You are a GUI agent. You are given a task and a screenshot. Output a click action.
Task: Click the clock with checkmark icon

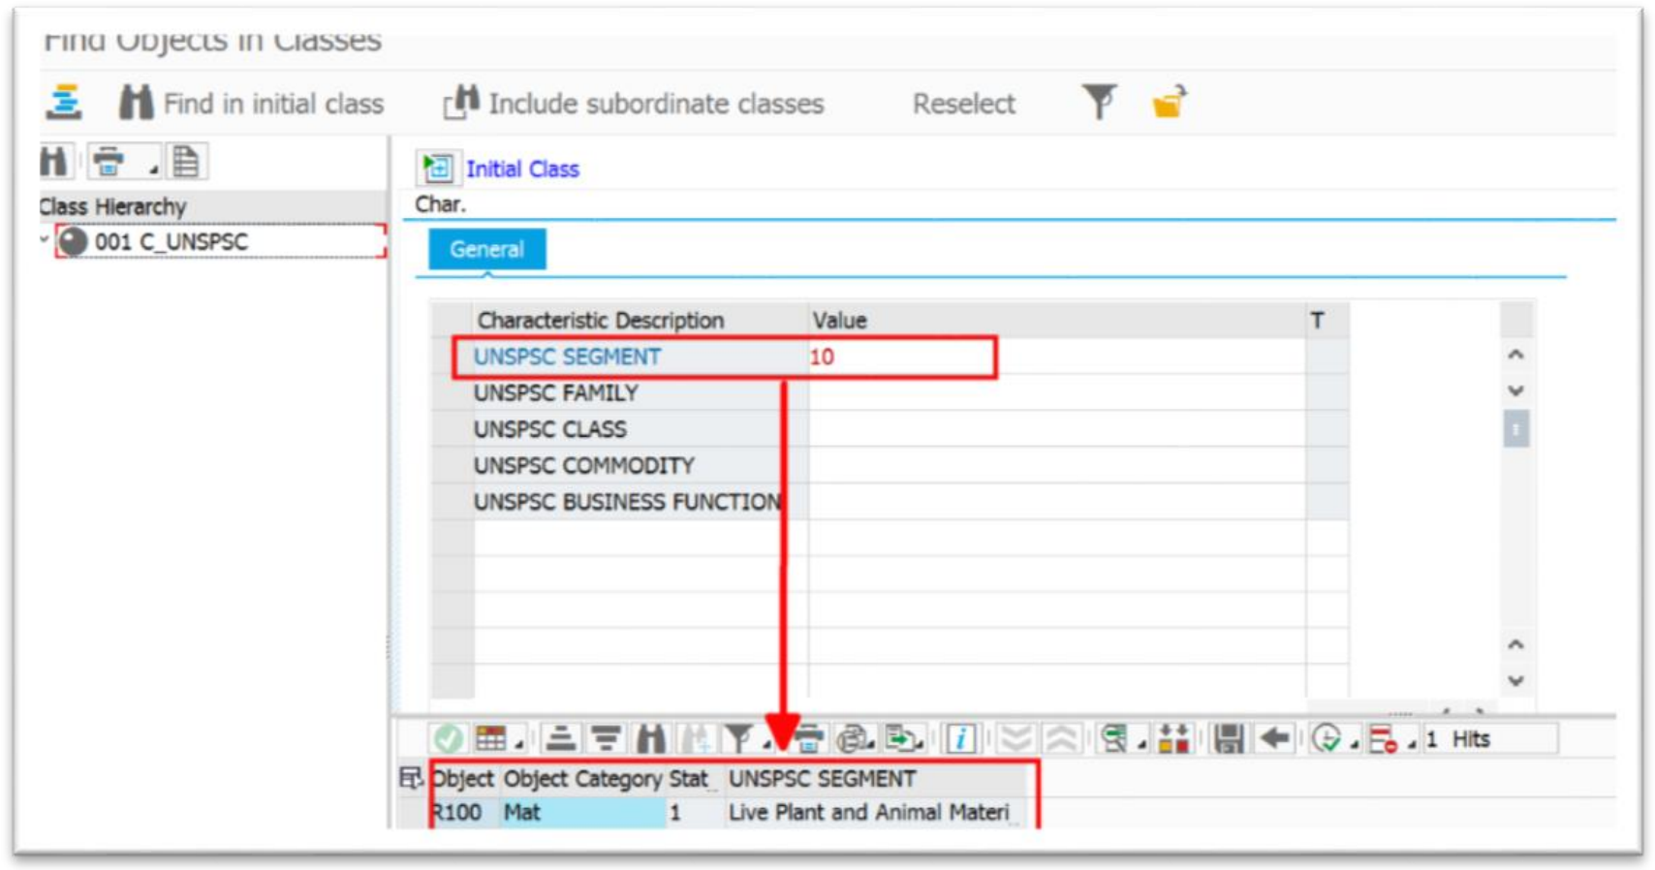click(1326, 739)
